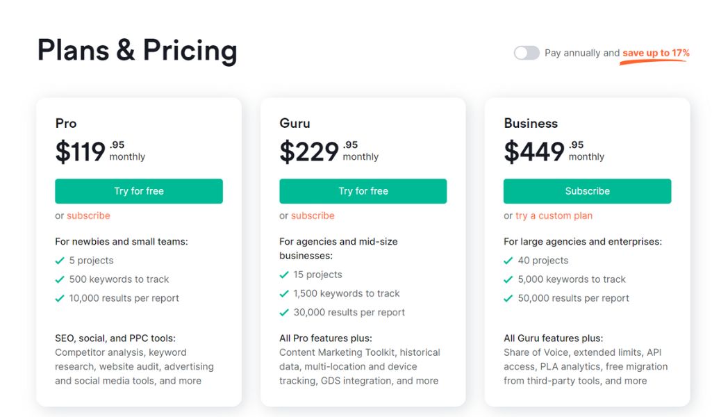Toggle the Pay annually switch
Image resolution: width=712 pixels, height=417 pixels.
pyautogui.click(x=527, y=53)
